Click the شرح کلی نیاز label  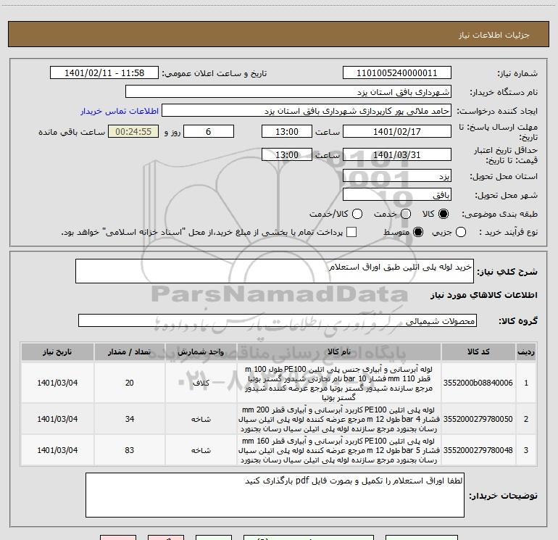pyautogui.click(x=507, y=272)
